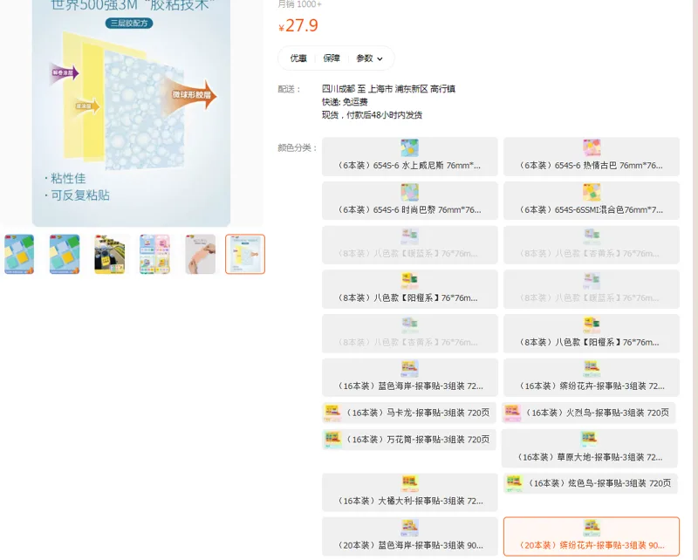
Task: Expand the 参数 dropdown chevron
Action: [380, 58]
